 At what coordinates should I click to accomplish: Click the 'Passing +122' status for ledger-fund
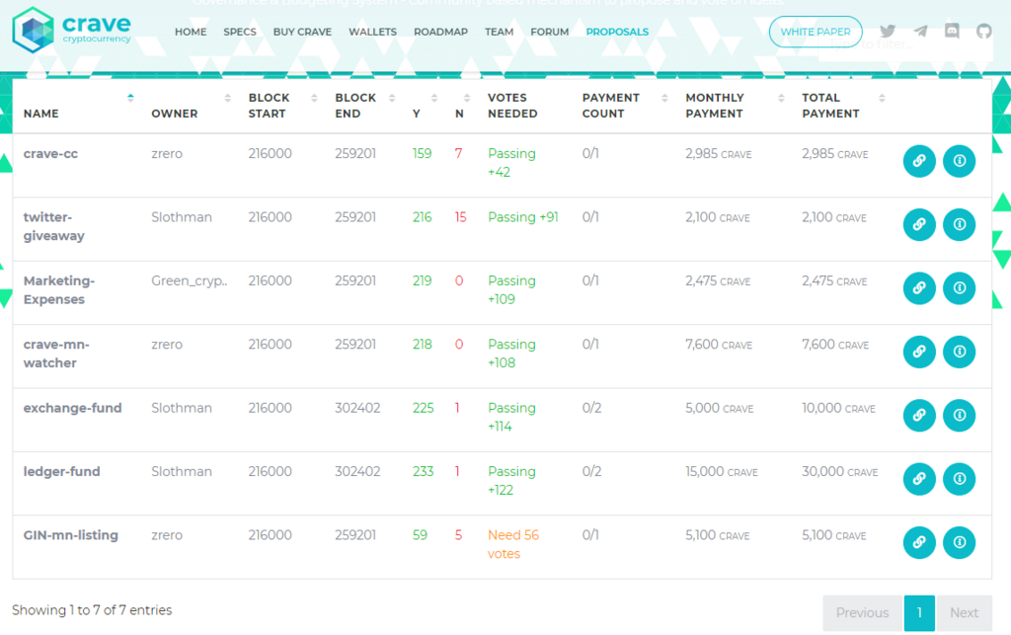point(512,481)
